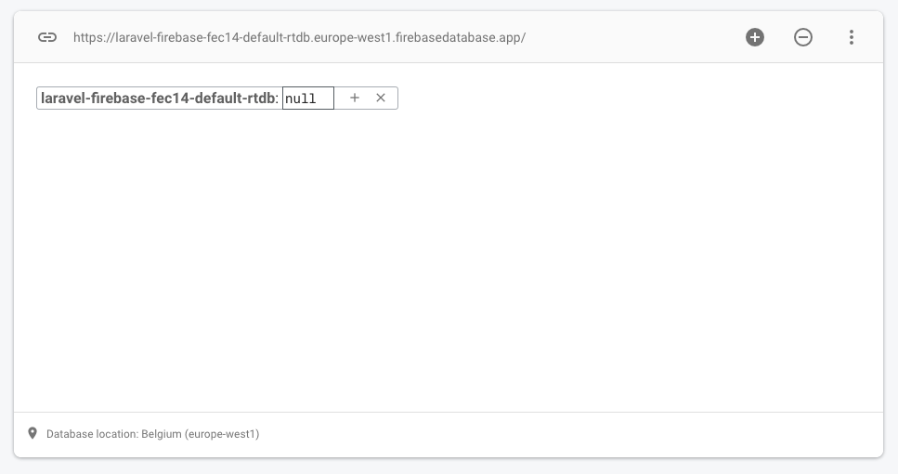Click the link icon beside database URL

pos(47,37)
